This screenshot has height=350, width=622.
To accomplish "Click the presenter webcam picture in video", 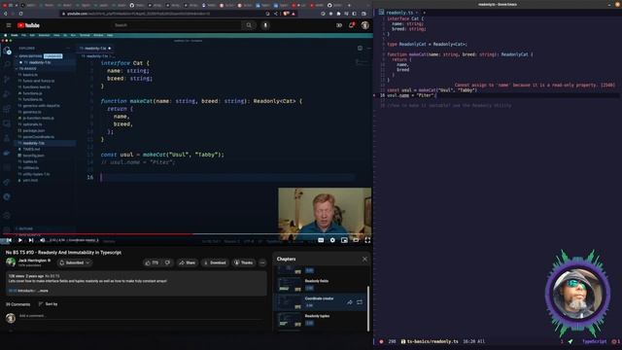I will 325,214.
